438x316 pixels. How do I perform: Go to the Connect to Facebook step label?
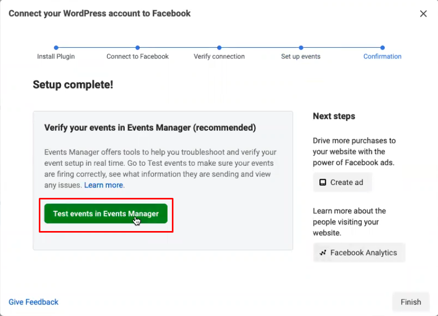(137, 56)
